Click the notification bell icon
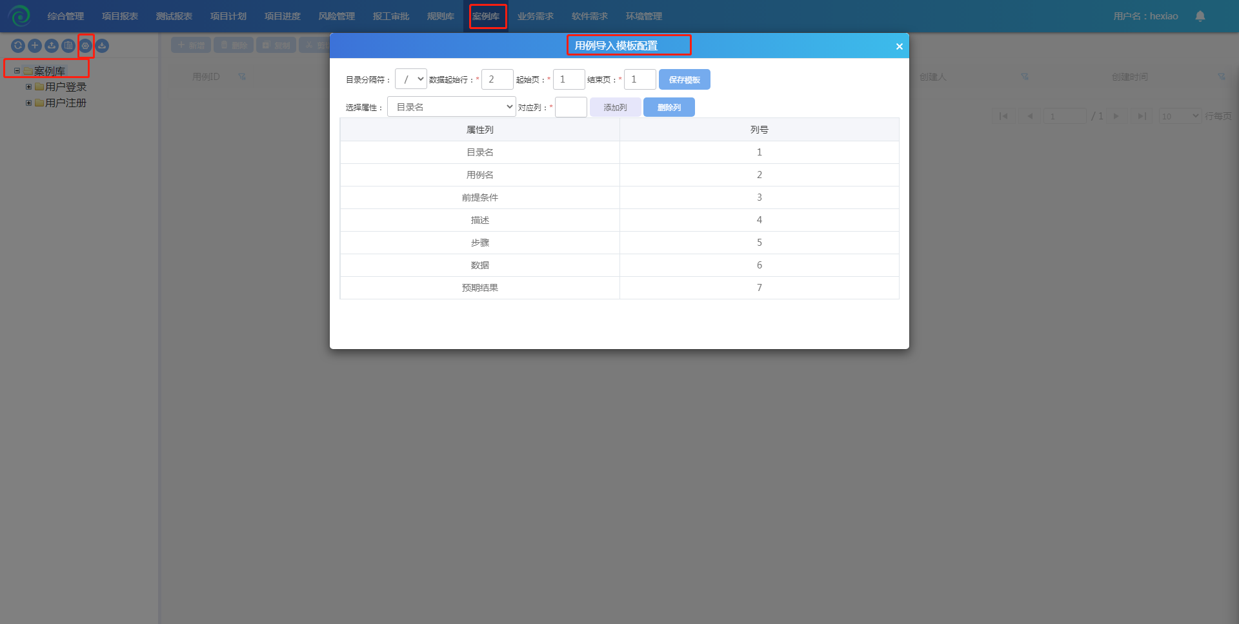The width and height of the screenshot is (1239, 624). (1200, 16)
